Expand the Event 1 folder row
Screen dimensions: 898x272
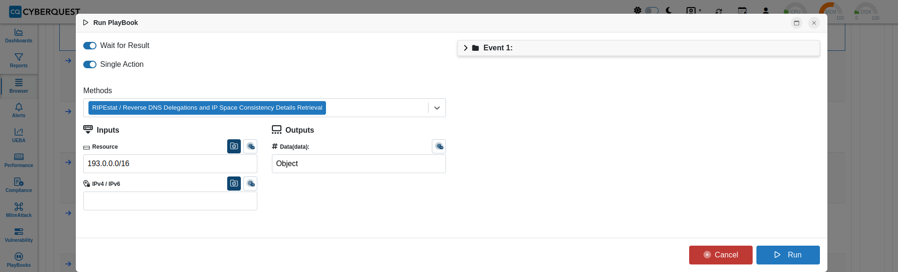638,48
